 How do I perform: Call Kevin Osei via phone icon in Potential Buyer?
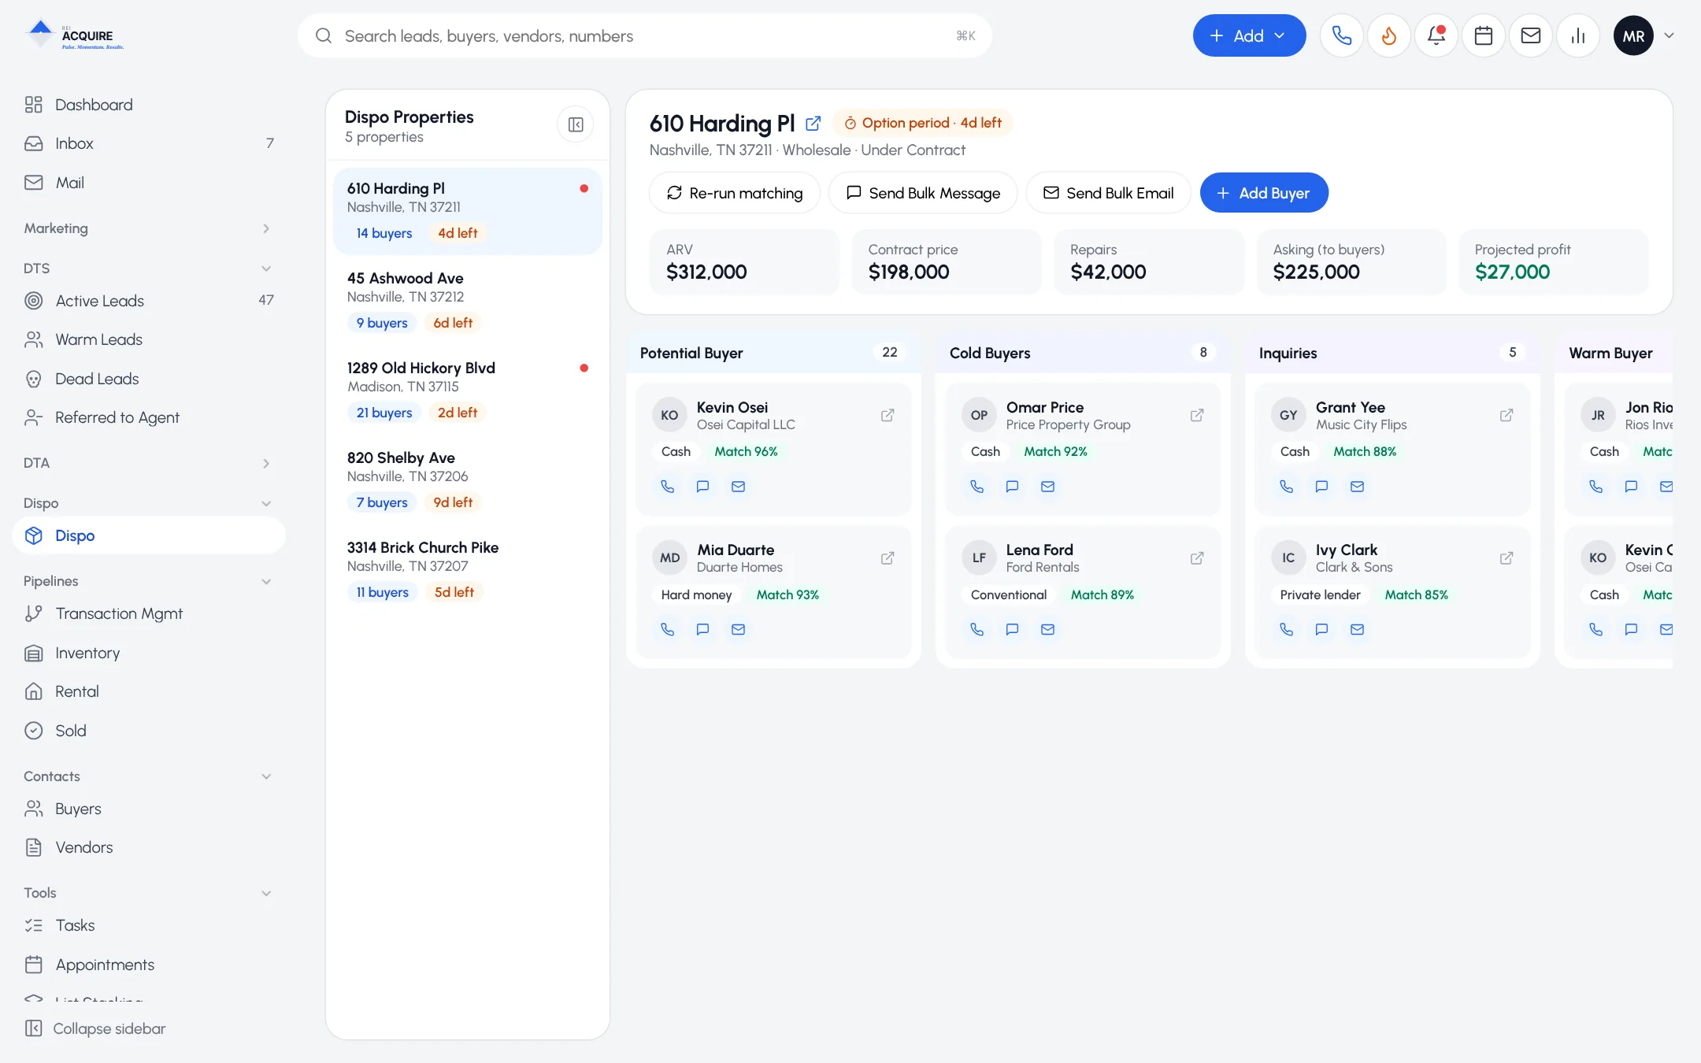tap(667, 487)
